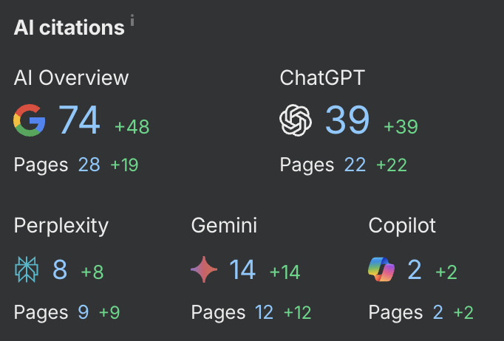Click the AI Overview heading label

pos(71,78)
